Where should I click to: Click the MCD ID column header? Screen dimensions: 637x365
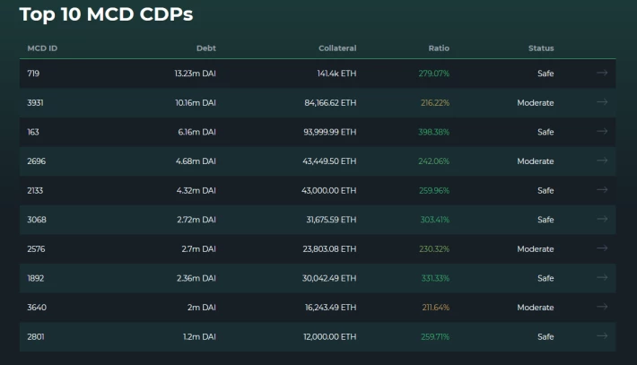point(42,48)
